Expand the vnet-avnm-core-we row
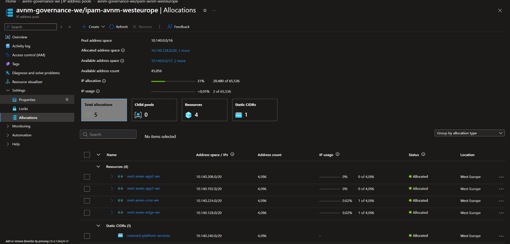Viewport: 510px width, 244px height. [112, 200]
